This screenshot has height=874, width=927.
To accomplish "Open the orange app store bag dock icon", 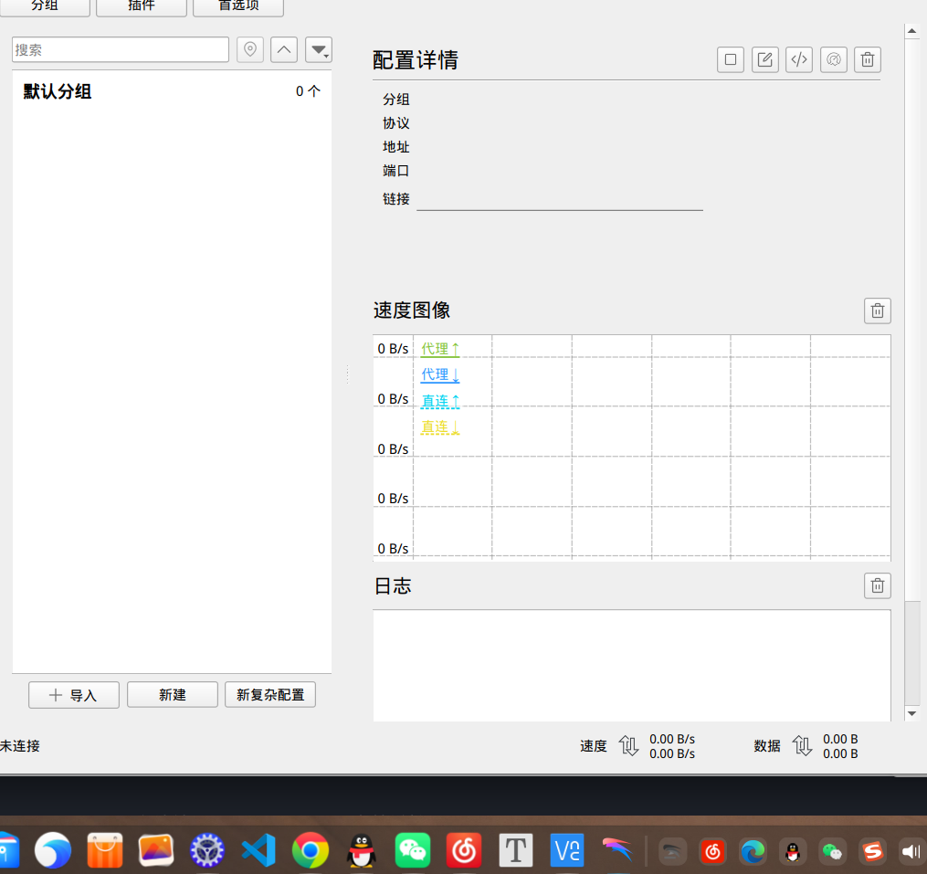I will pos(105,850).
